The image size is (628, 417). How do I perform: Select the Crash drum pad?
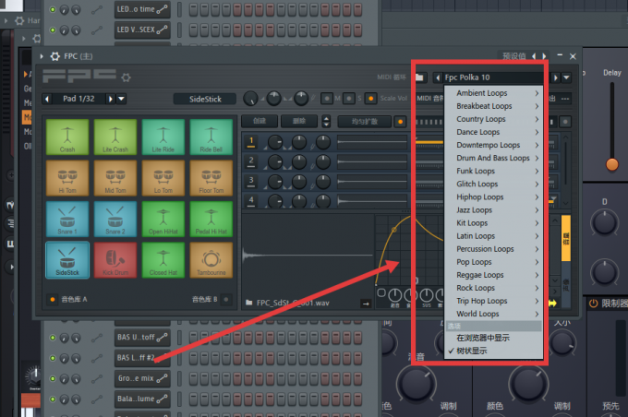tap(67, 137)
